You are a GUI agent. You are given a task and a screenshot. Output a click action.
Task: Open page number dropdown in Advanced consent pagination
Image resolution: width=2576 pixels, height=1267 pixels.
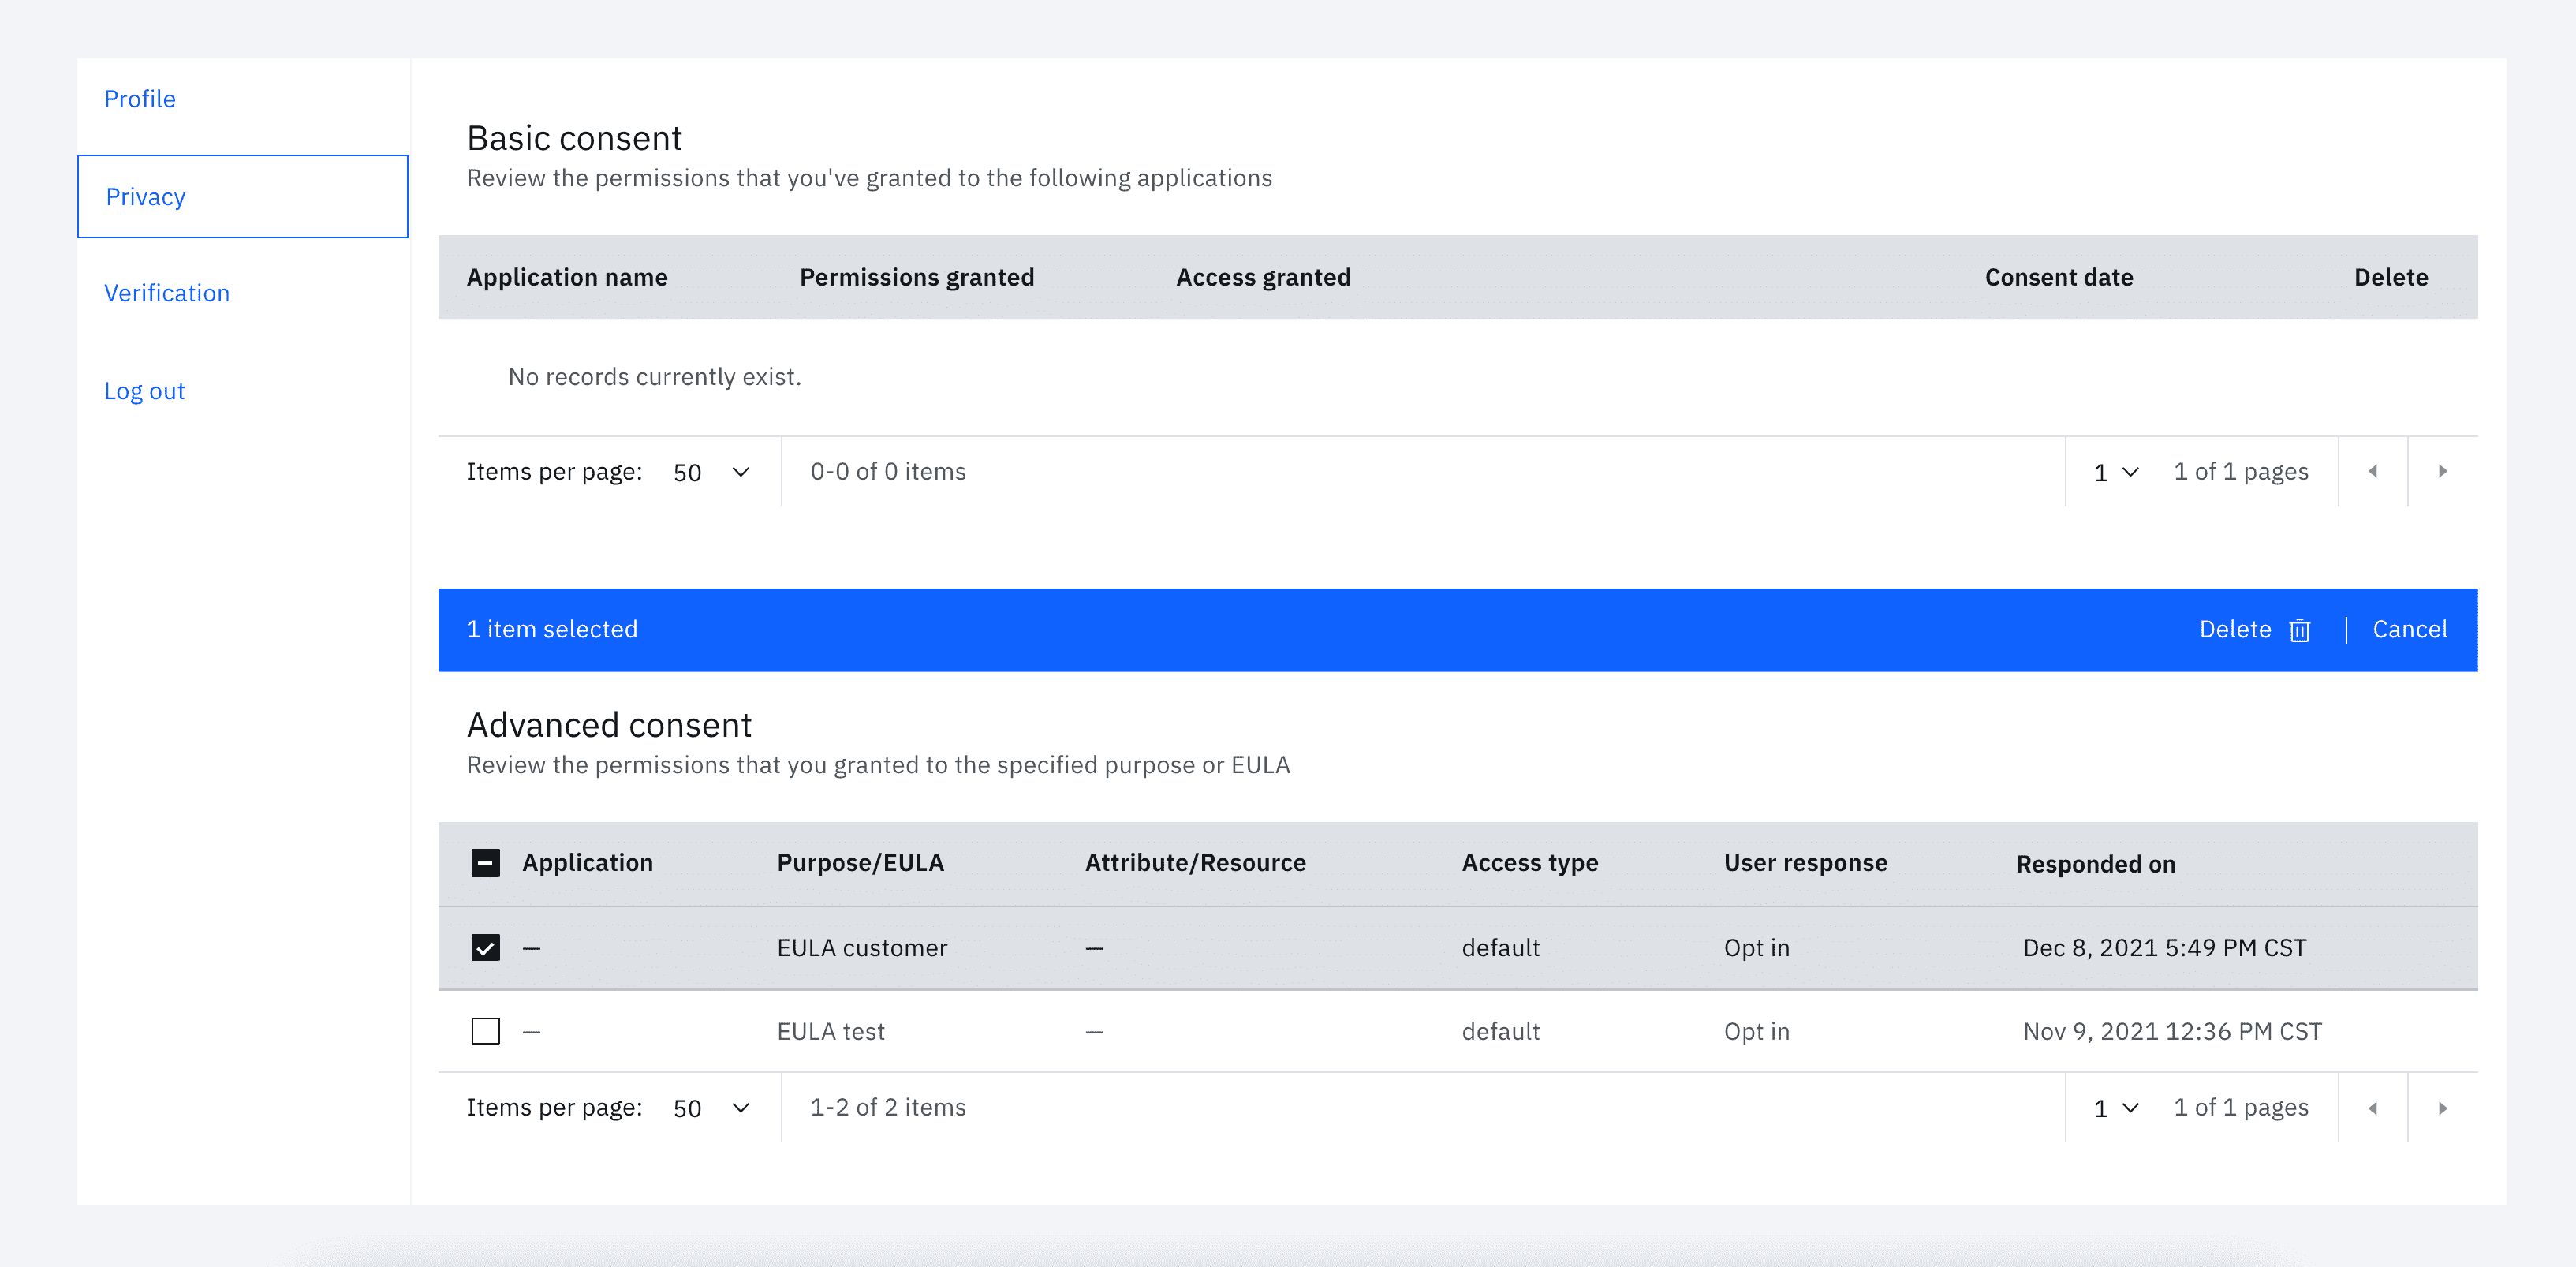(x=2116, y=1108)
